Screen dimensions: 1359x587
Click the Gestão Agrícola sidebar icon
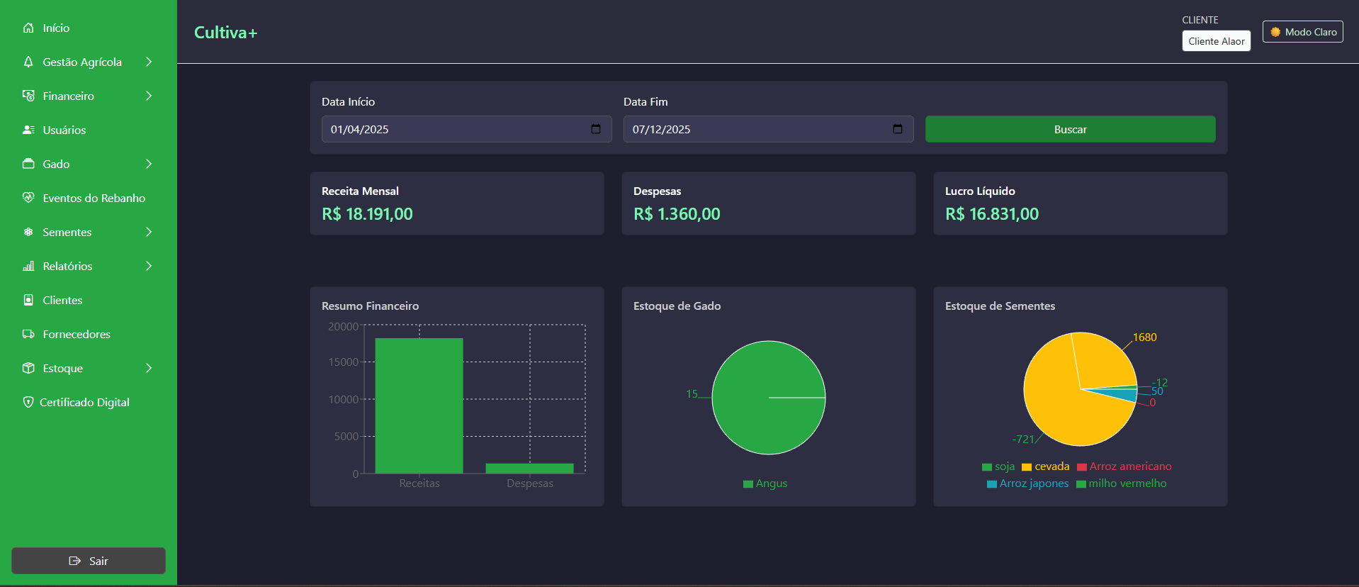[28, 62]
